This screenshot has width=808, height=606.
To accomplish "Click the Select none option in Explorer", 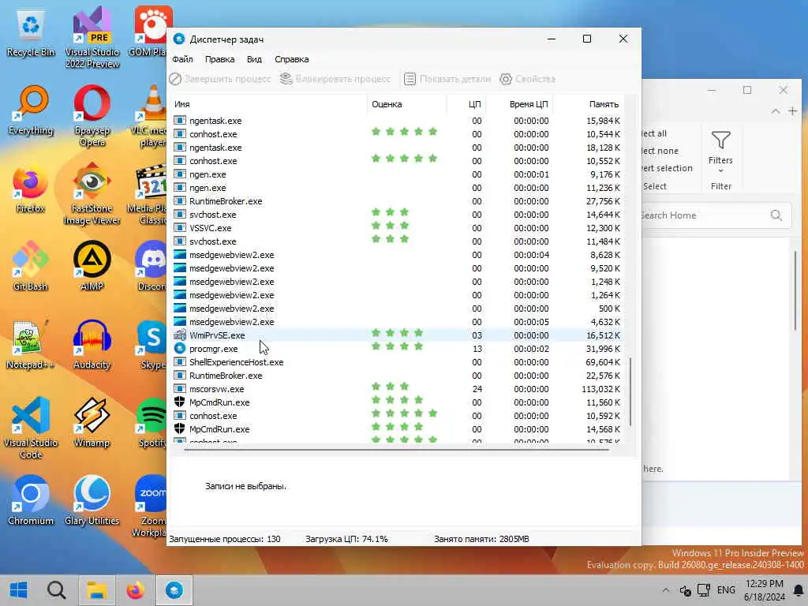I will (660, 151).
